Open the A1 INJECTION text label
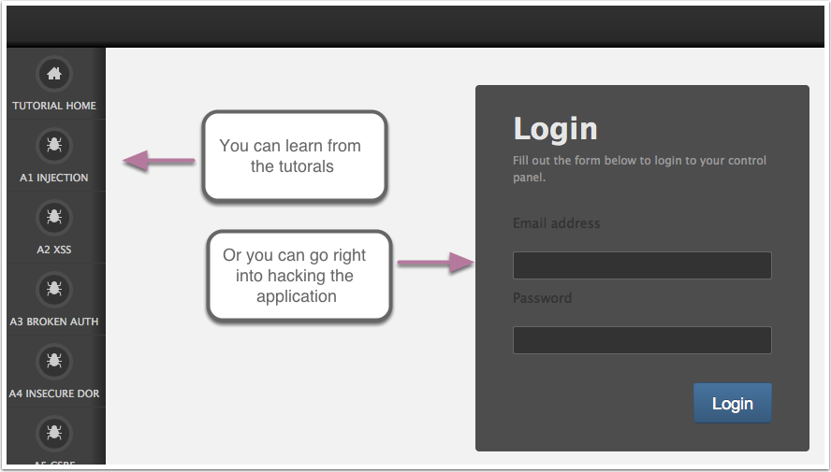The width and height of the screenshot is (831, 472). (x=54, y=178)
